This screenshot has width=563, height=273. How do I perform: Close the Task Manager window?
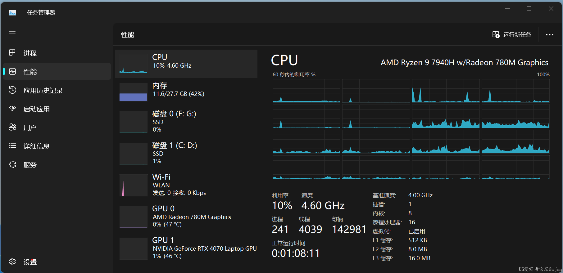pyautogui.click(x=551, y=9)
